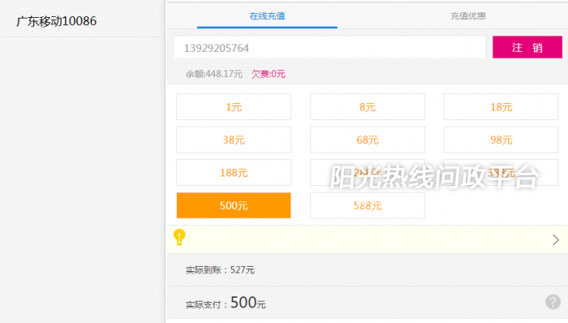568x323 pixels.
Task: Choose the 588元 recharge option
Action: click(x=368, y=205)
